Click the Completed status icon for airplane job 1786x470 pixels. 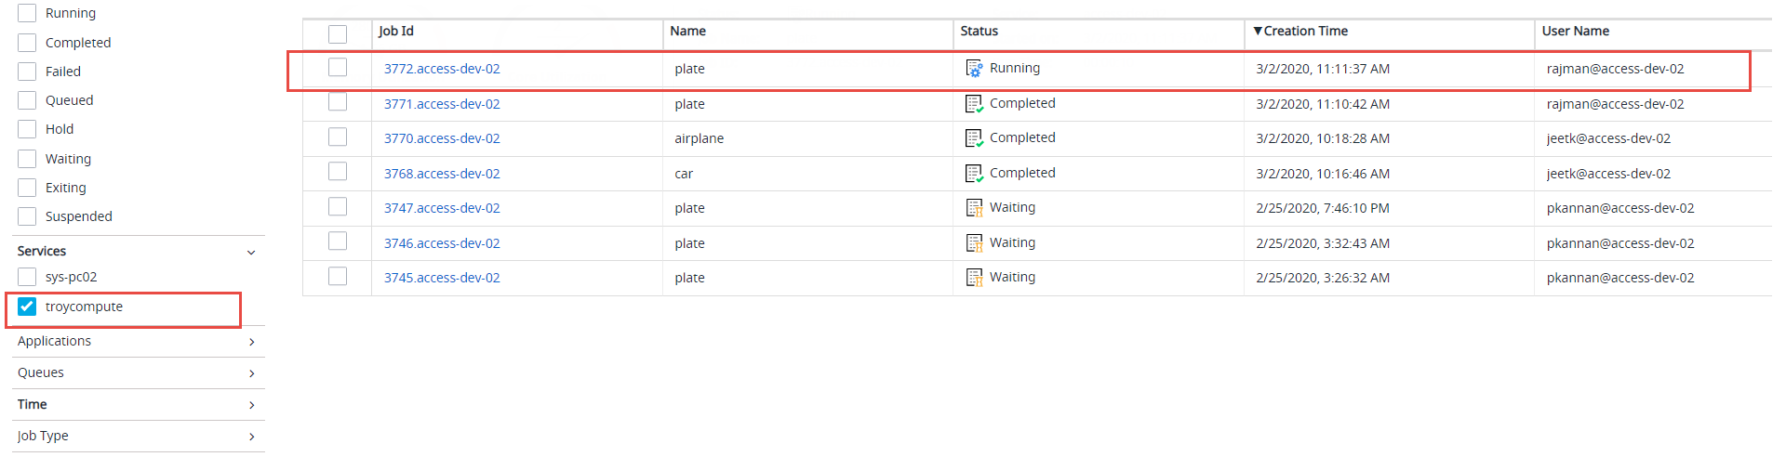click(974, 138)
